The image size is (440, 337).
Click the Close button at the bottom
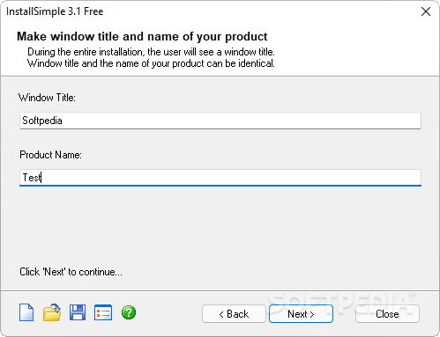387,314
